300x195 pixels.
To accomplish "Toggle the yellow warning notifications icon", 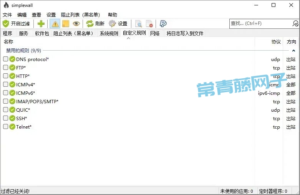I will click(x=55, y=23).
